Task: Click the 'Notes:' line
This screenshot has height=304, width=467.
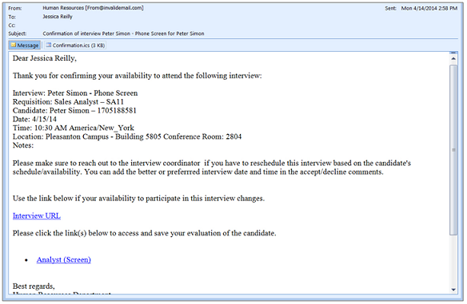Action: [23, 145]
